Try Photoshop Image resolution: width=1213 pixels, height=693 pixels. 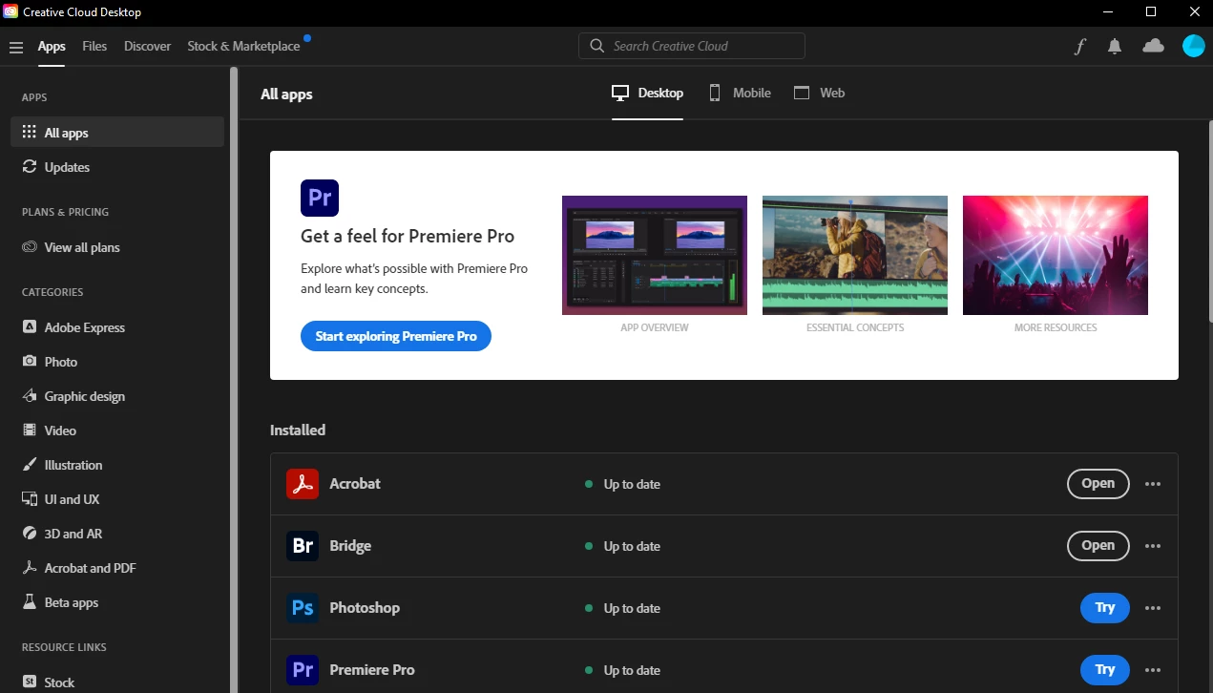click(1104, 608)
